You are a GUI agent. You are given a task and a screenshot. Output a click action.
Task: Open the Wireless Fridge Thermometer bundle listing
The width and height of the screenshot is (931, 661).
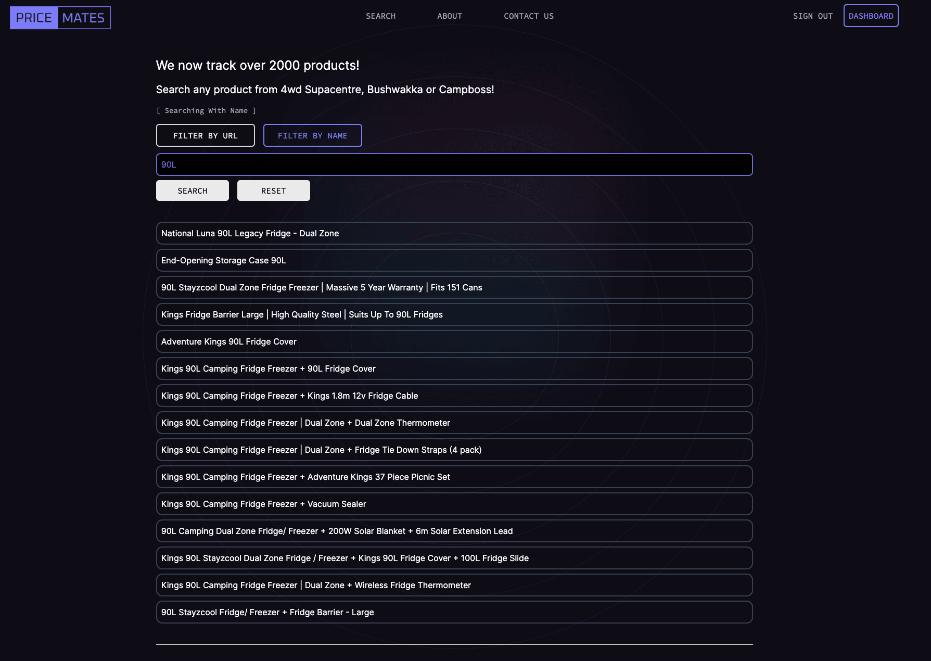tap(454, 585)
